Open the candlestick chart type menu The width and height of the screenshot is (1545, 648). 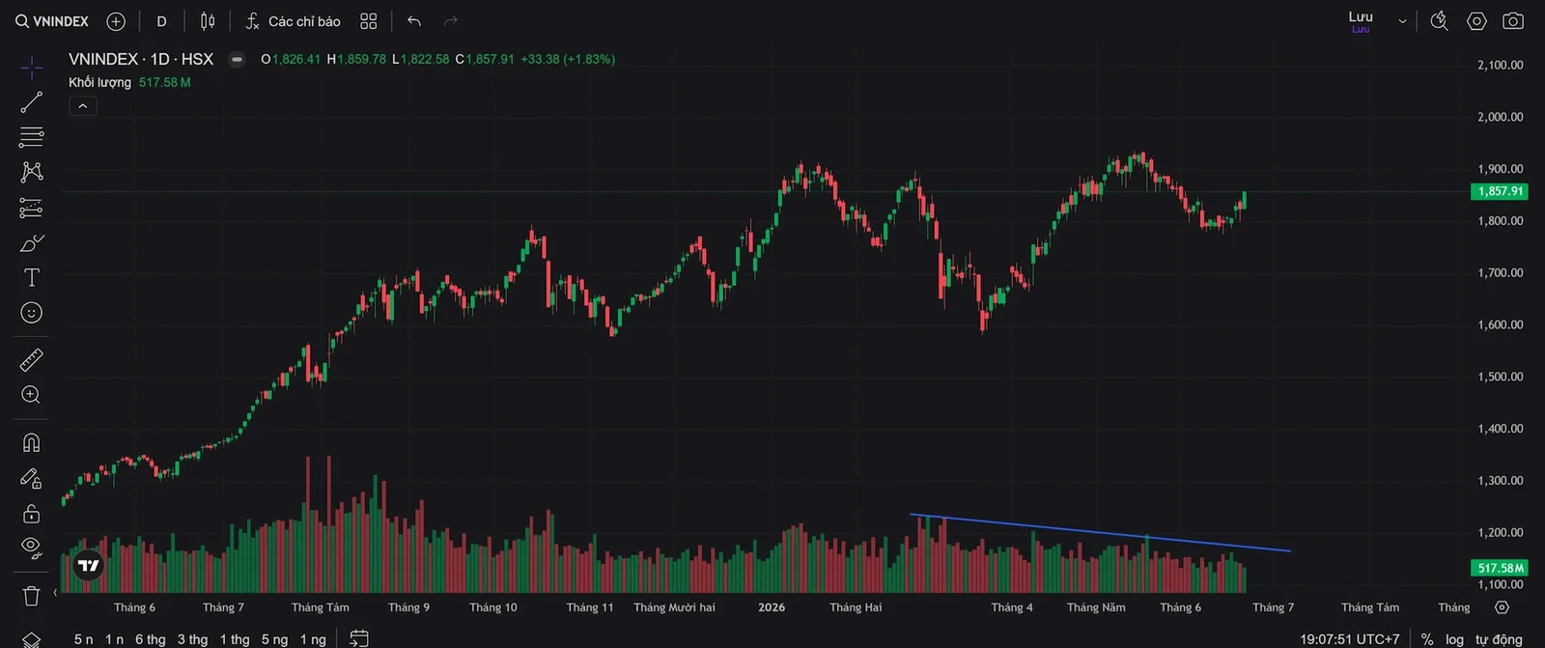pos(208,21)
